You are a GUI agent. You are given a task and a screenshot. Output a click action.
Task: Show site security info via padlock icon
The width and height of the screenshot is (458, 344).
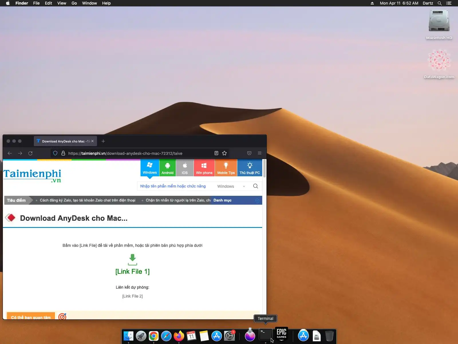click(x=63, y=153)
